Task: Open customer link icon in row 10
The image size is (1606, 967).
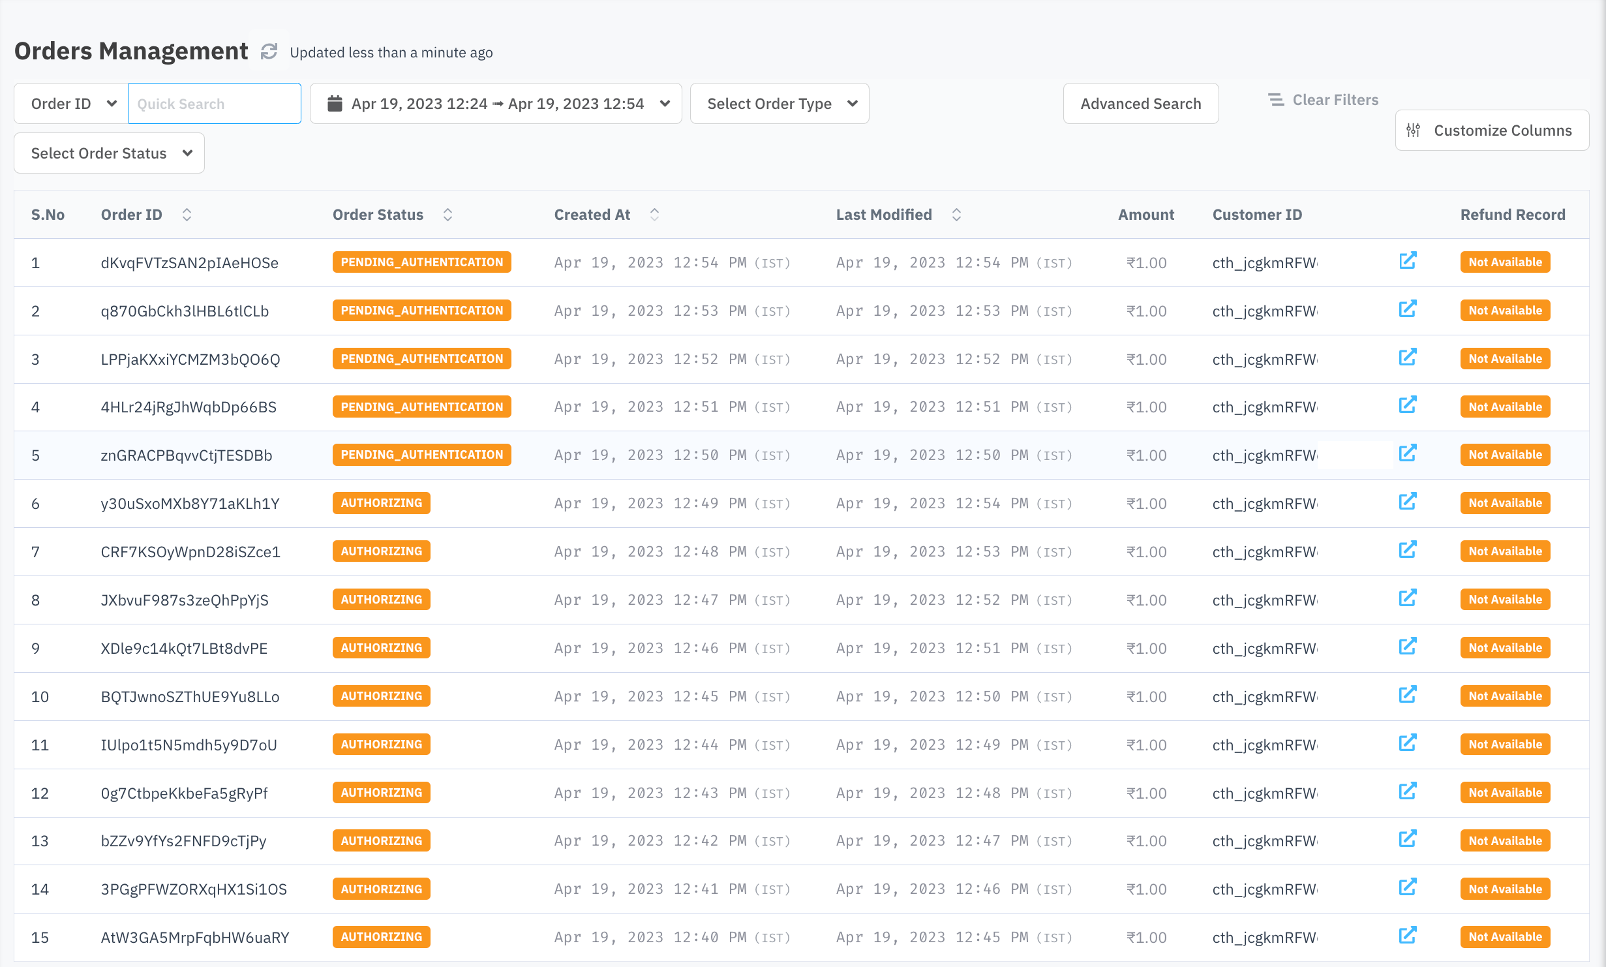Action: click(1407, 695)
